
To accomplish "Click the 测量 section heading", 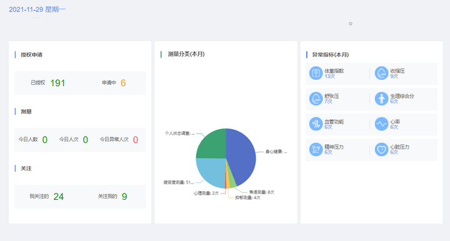I will pyautogui.click(x=26, y=112).
